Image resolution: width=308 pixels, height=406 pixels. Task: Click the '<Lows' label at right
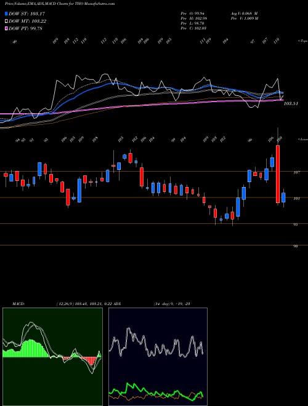303,139
